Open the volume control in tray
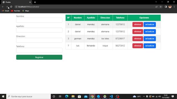Image resolution: width=177 pixels, height=99 pixels. click(x=160, y=97)
